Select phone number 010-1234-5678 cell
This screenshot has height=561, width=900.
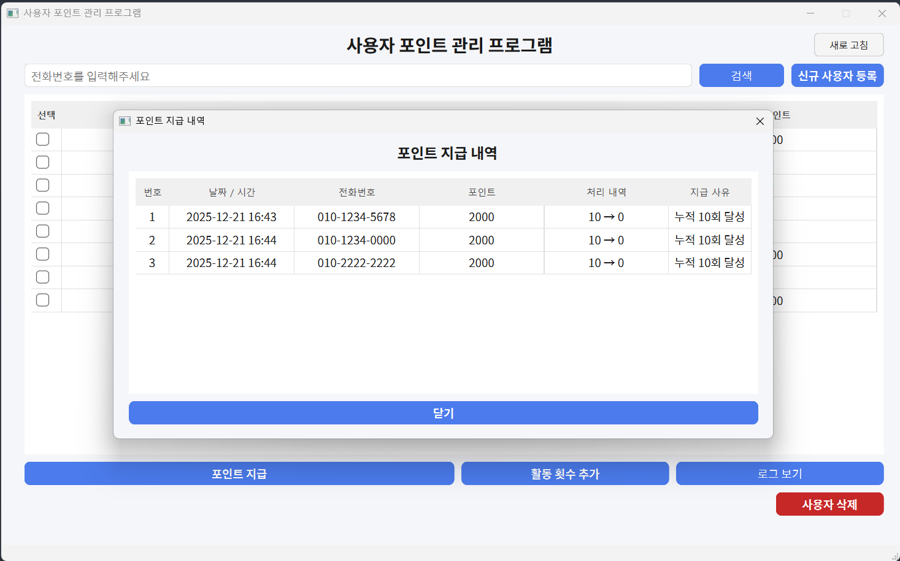pyautogui.click(x=356, y=217)
